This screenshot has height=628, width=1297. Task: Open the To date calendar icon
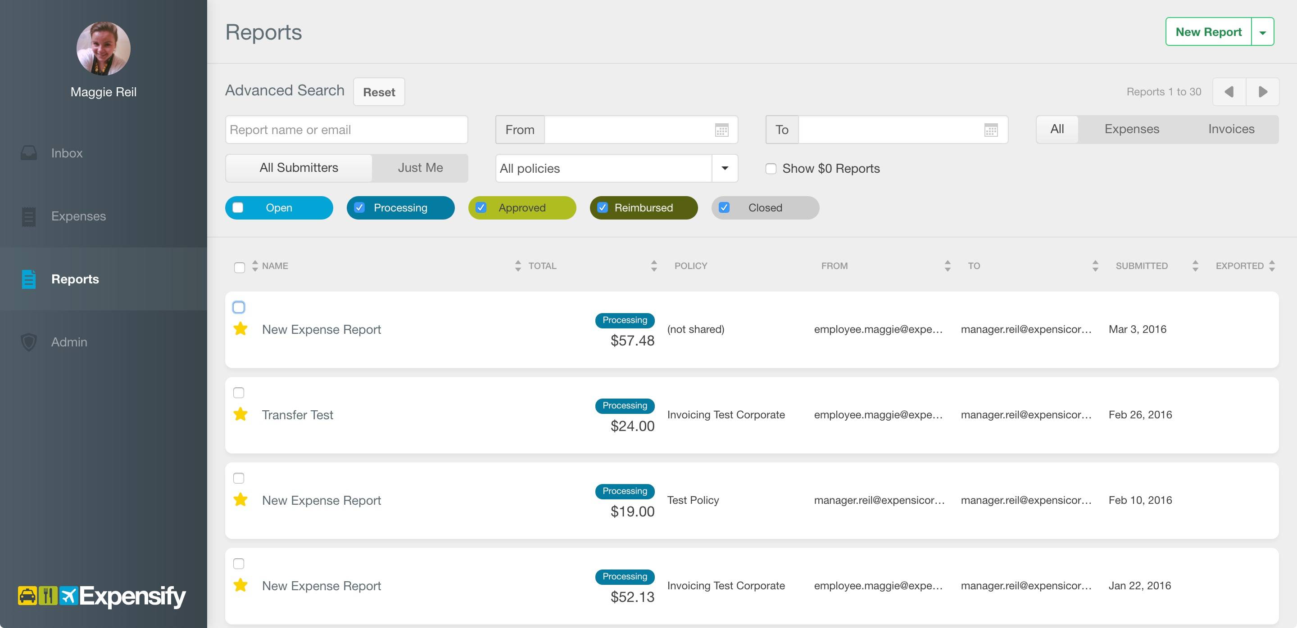990,130
